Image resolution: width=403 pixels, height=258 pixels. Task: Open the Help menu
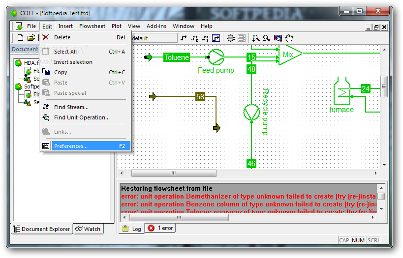click(206, 26)
